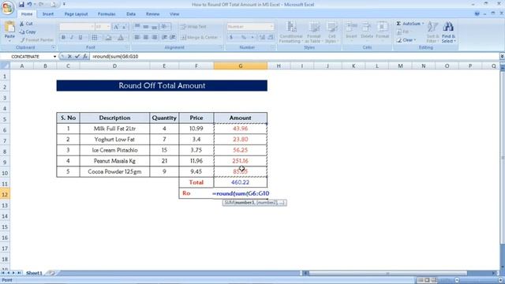Select column G header
This screenshot has width=505, height=284.
point(240,66)
